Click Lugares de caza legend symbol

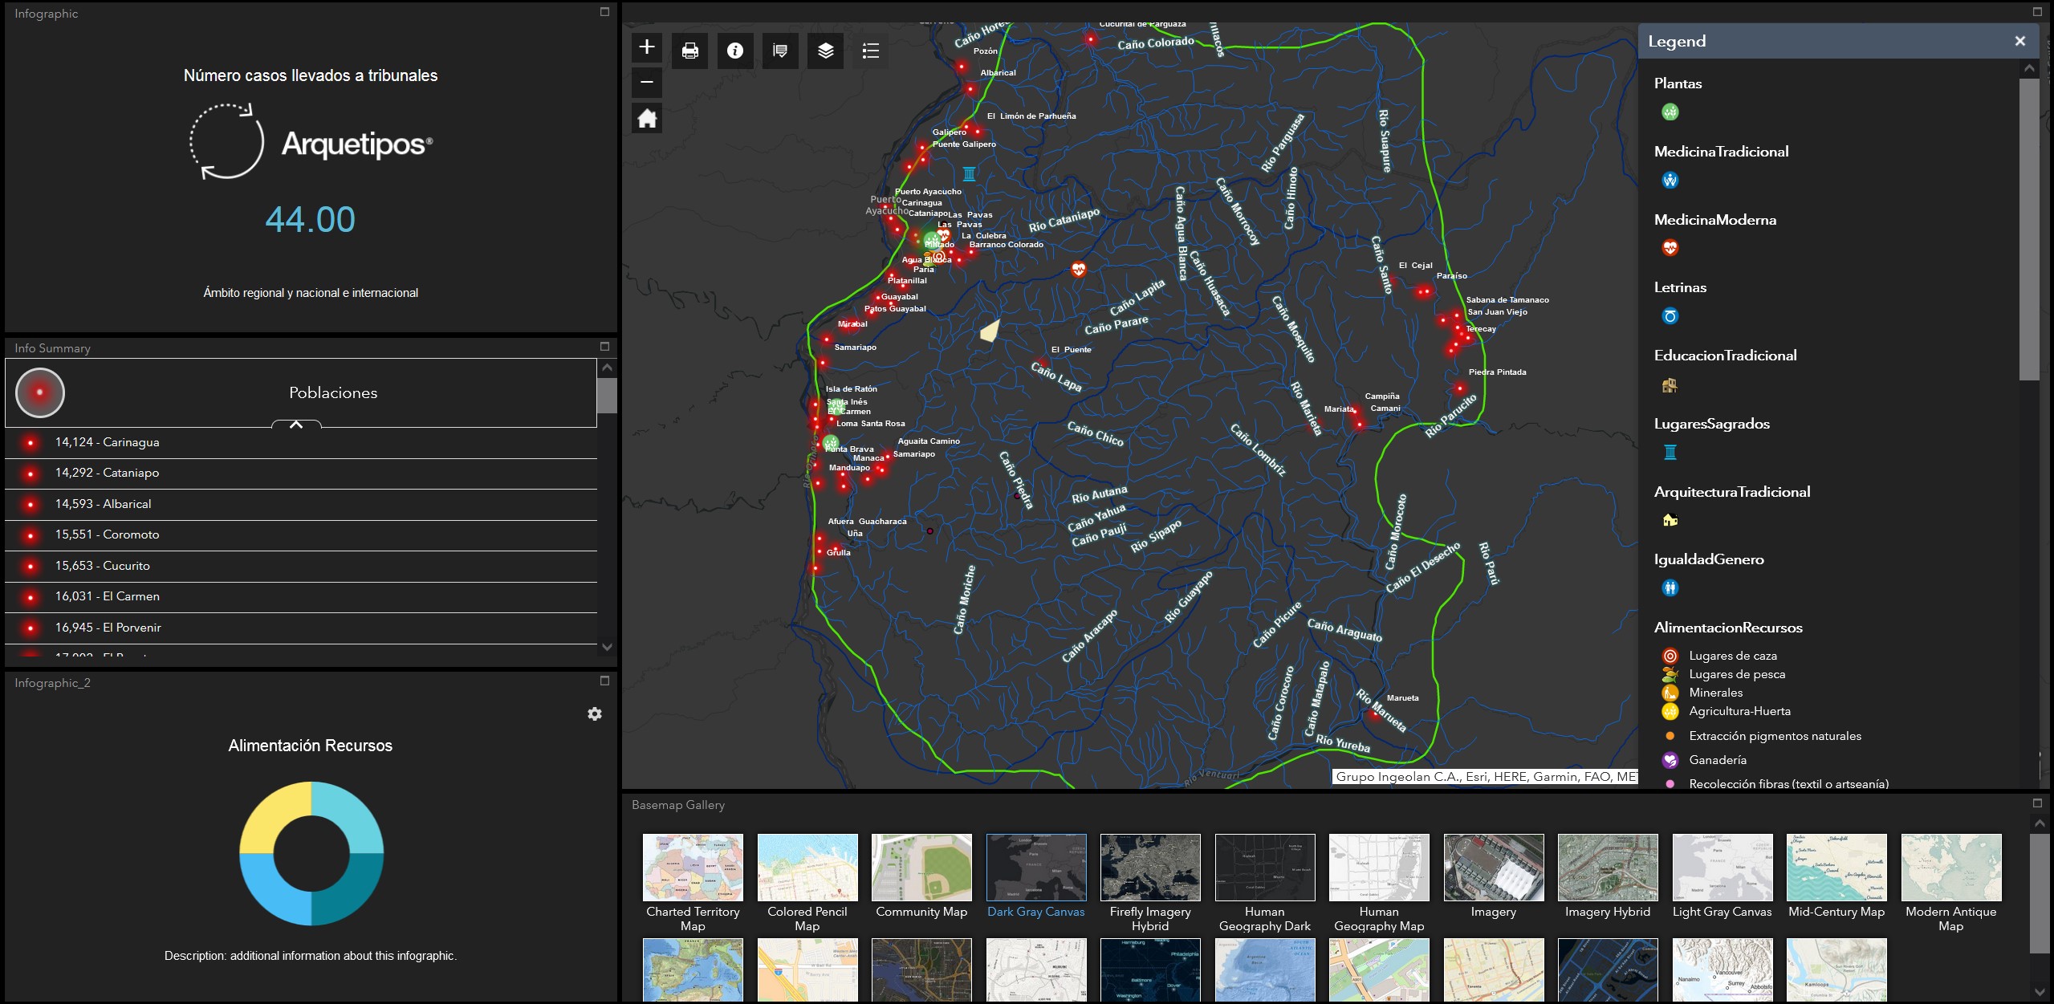1670,656
